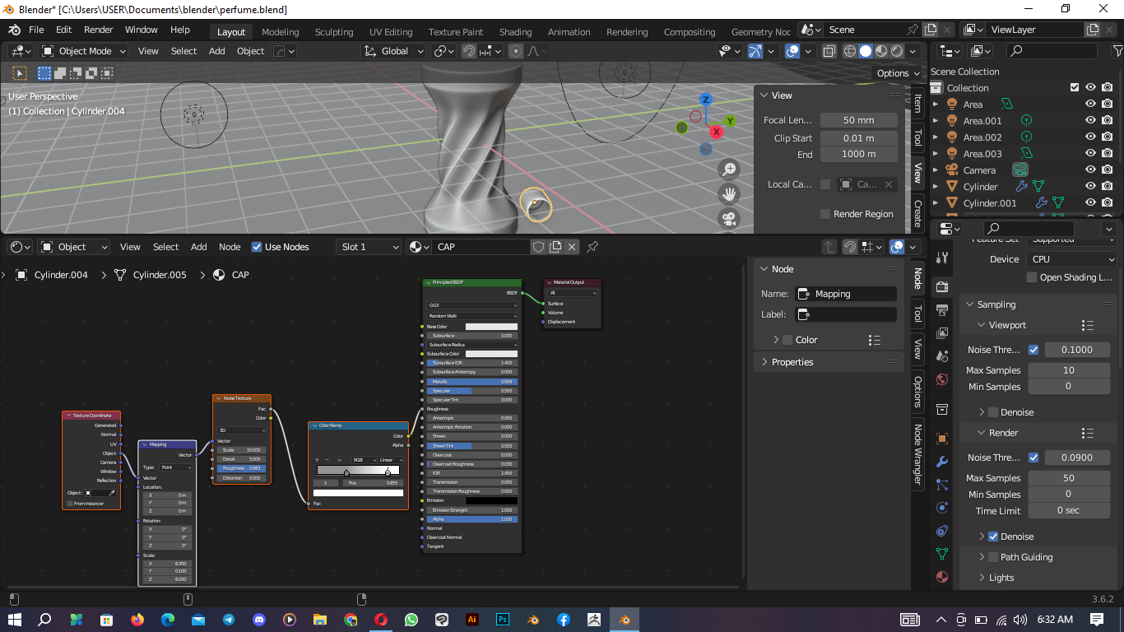Select rendered viewport shading sphere icon
This screenshot has width=1124, height=632.
coord(897,51)
